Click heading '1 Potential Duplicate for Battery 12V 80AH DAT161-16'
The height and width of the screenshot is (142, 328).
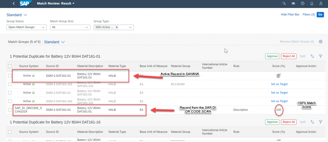click(x=55, y=122)
